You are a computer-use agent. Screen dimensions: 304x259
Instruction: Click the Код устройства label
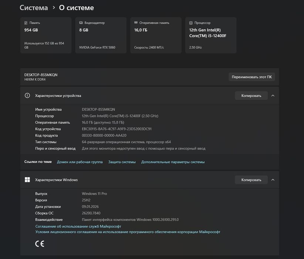click(48, 129)
